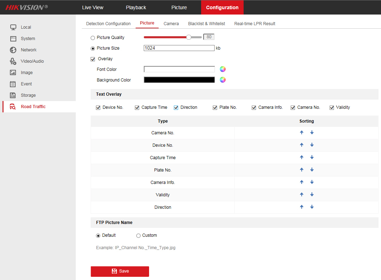The width and height of the screenshot is (381, 280).
Task: Click the black Background Color swatch
Action: click(x=179, y=80)
